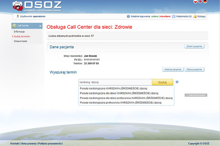Image resolution: width=220 pixels, height=146 pixels.
Task: Choose Porada kardiologiczna dla dzieci profesorska suggestion
Action: click(126, 98)
